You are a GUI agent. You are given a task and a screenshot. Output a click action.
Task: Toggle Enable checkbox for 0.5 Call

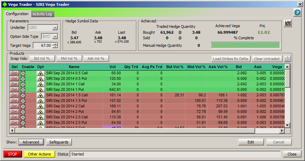23,74
